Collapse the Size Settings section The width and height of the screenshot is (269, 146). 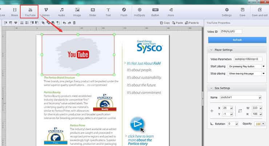tap(211, 88)
